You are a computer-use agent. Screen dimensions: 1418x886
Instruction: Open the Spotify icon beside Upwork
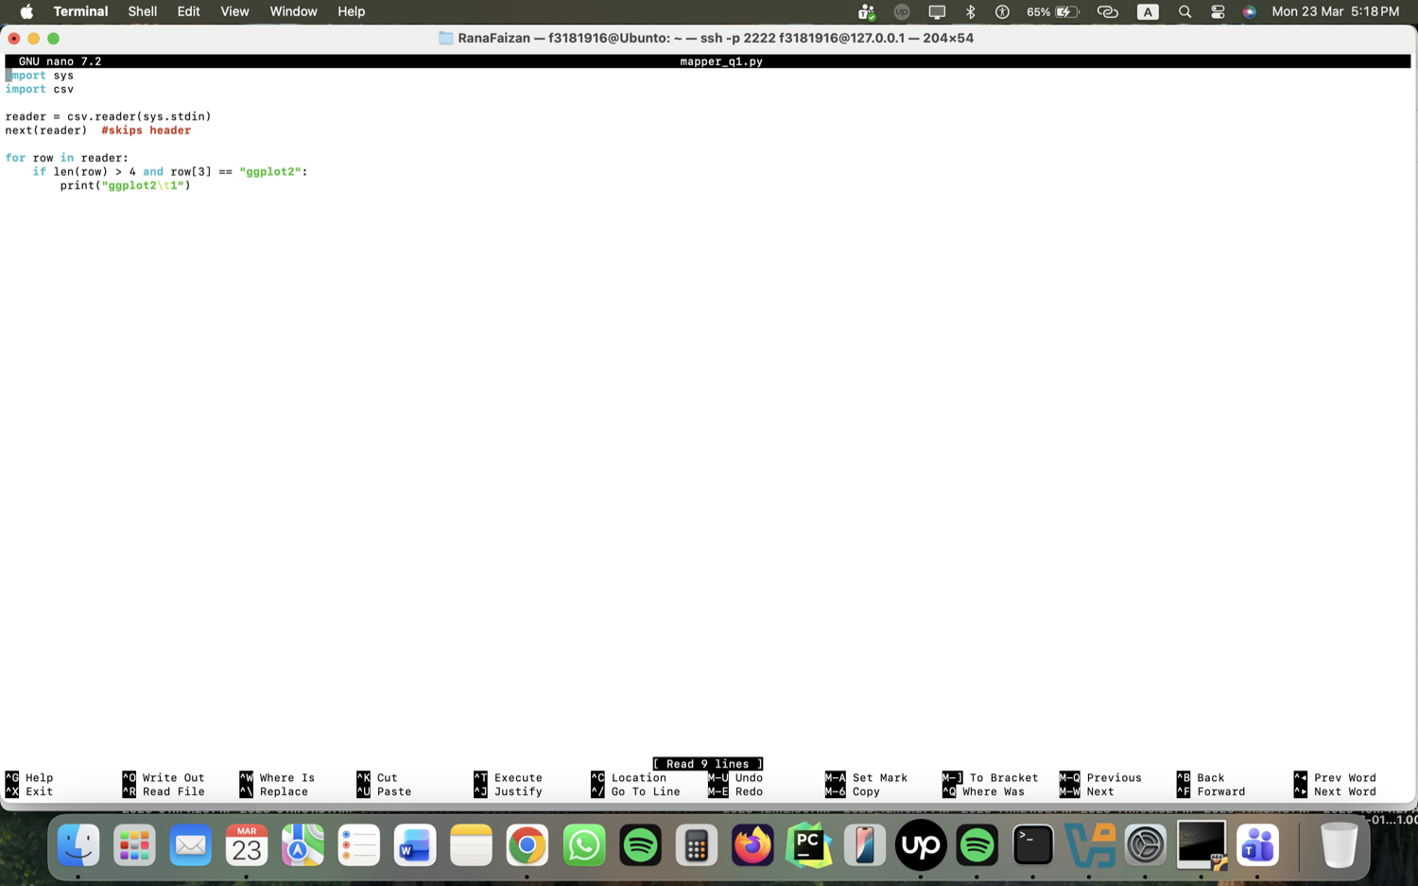(977, 845)
